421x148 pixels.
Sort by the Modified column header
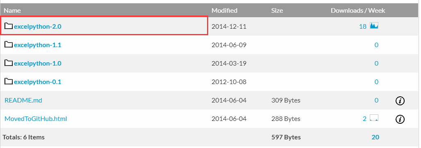(225, 11)
